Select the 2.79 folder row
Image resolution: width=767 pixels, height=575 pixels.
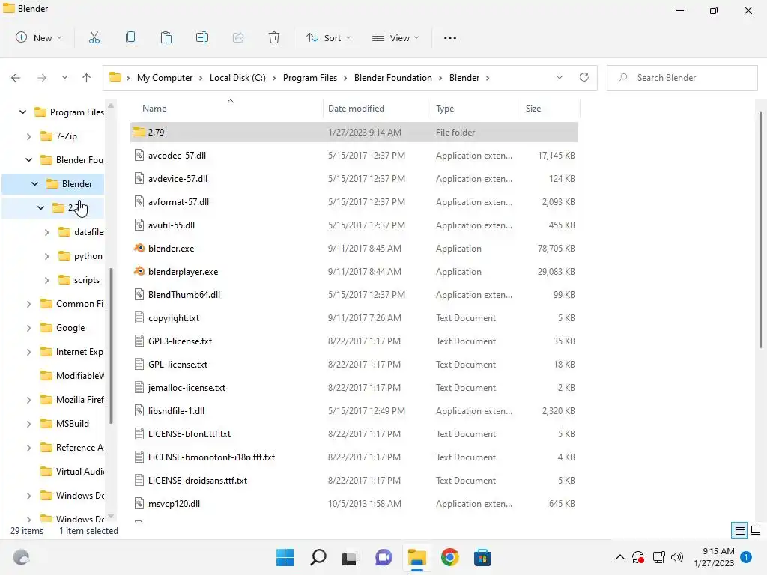tap(354, 132)
